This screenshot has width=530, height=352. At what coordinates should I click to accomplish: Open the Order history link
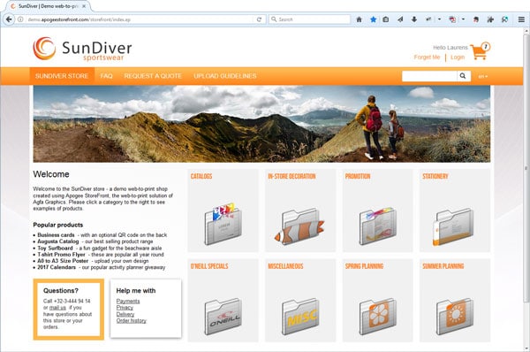131,321
